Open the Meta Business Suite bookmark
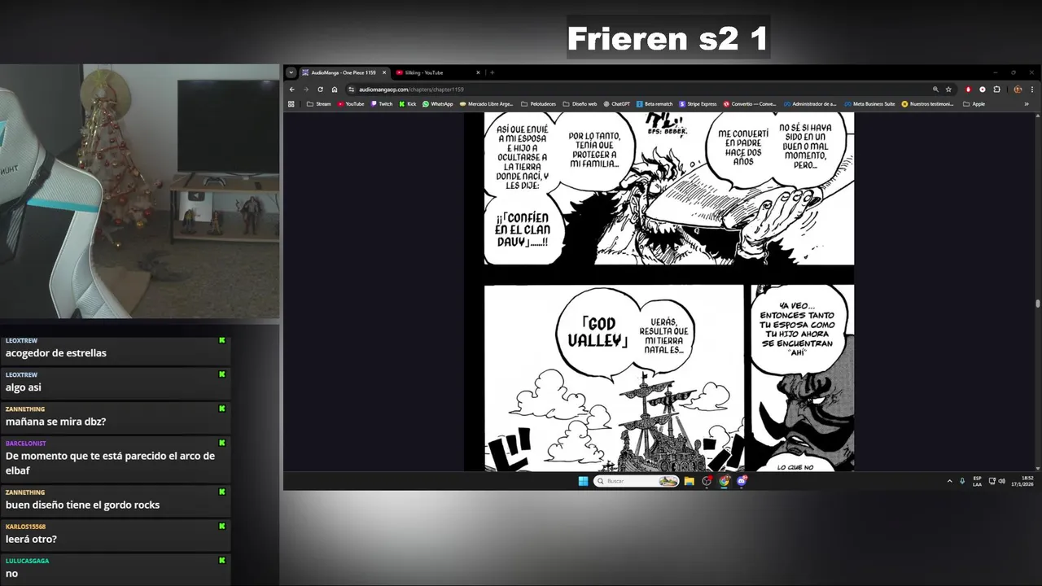 pos(869,104)
